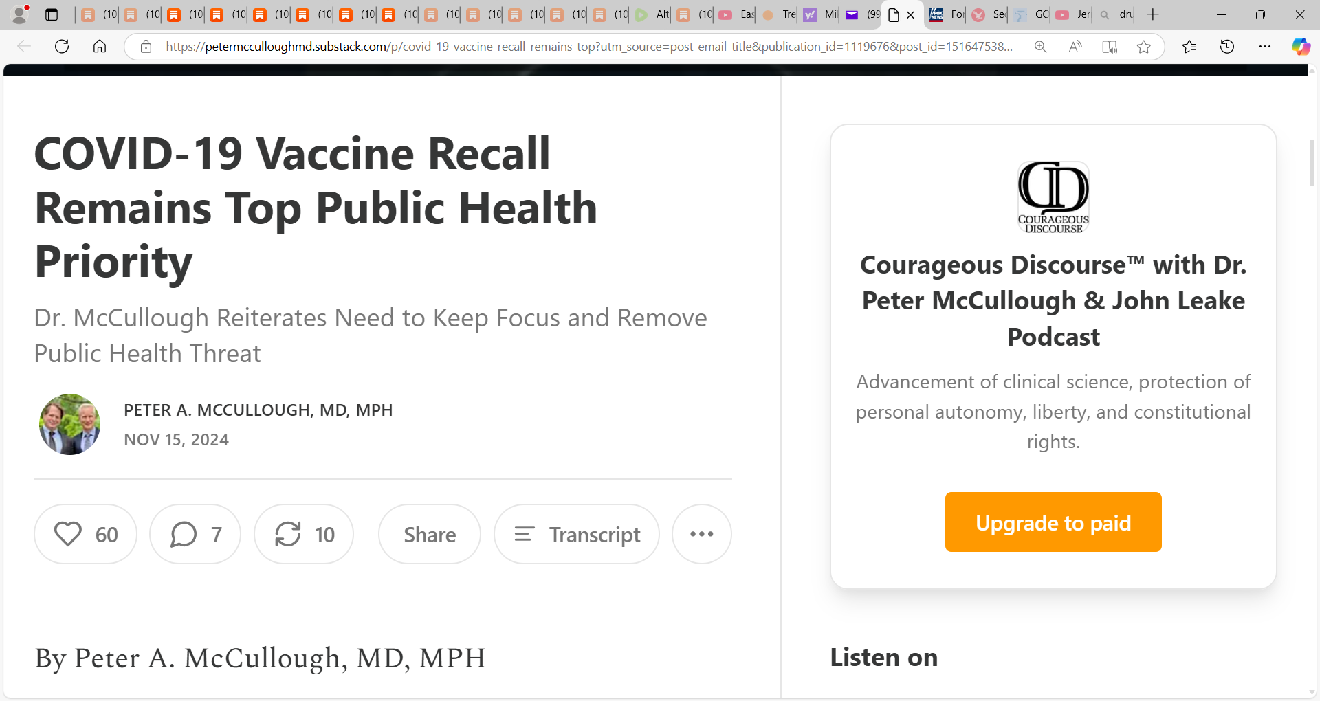This screenshot has width=1320, height=701.
Task: Open a new browser tab
Action: (x=1153, y=14)
